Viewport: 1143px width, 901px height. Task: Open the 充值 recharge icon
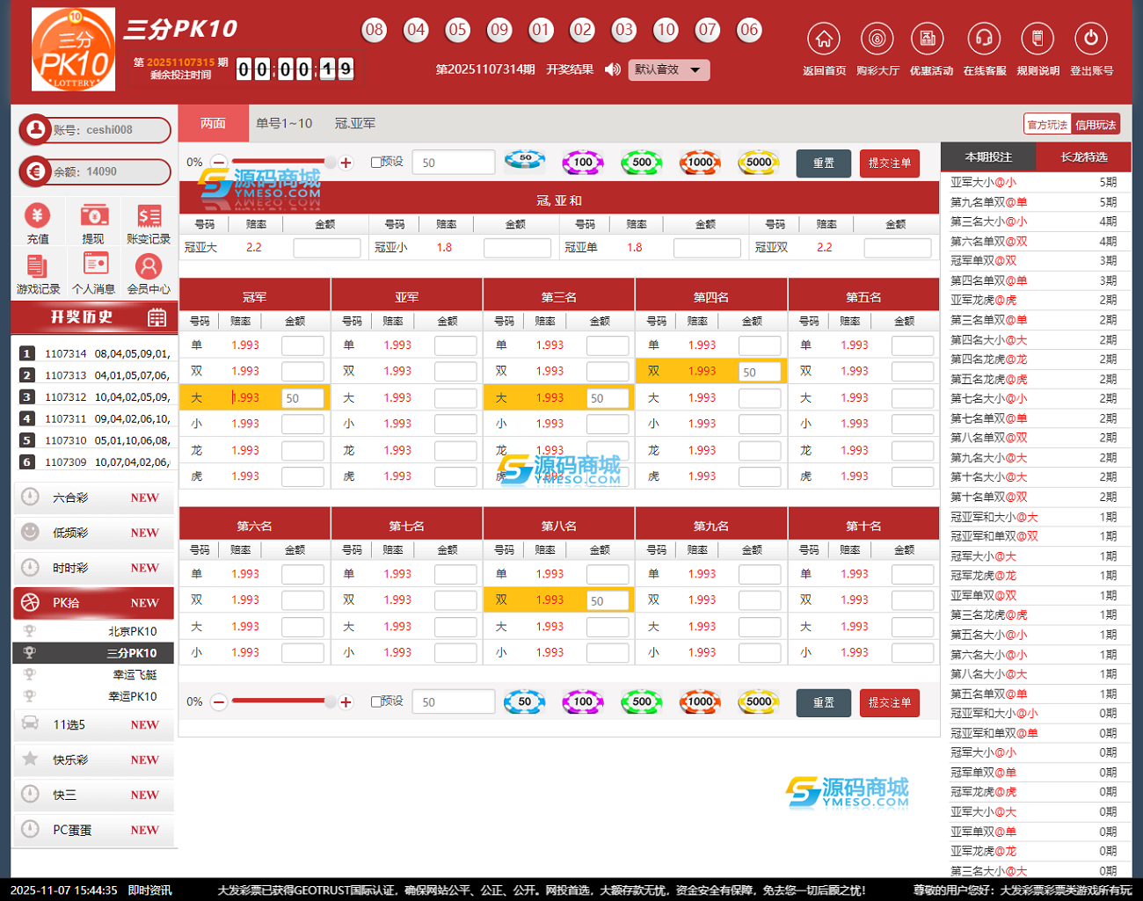coord(38,216)
